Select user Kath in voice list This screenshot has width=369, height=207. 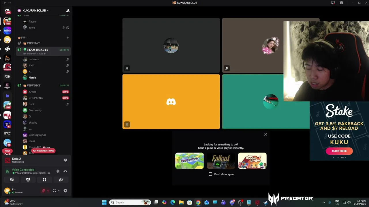(46, 65)
